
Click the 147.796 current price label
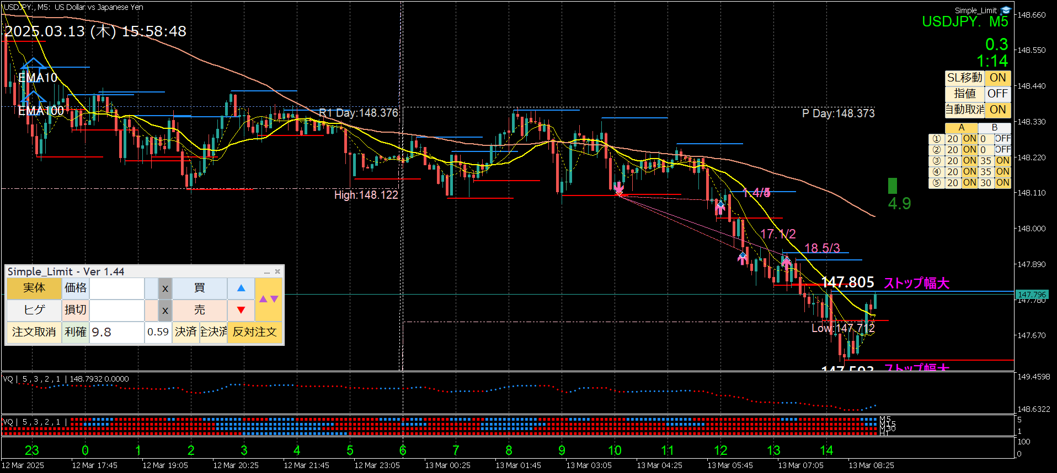pos(1032,295)
